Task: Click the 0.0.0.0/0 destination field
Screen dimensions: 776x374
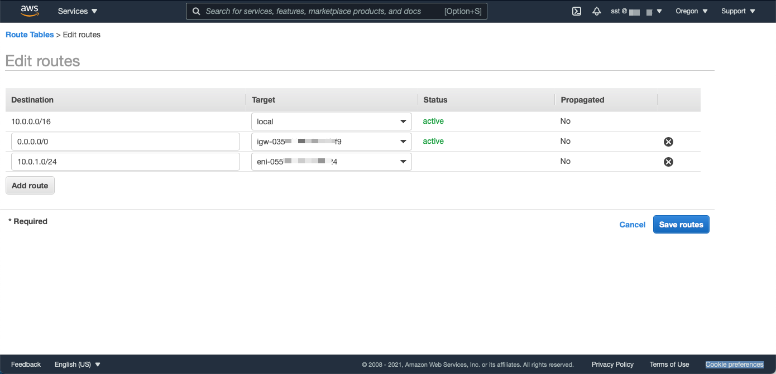Action: 126,142
